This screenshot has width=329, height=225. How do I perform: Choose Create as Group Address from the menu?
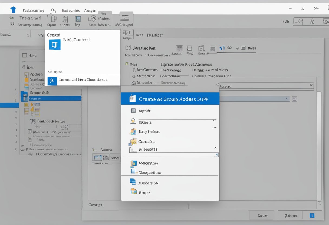170,99
